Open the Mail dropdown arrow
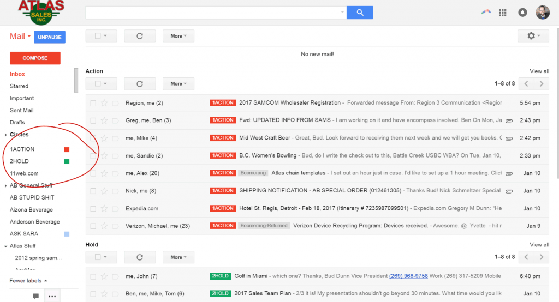 tap(29, 37)
